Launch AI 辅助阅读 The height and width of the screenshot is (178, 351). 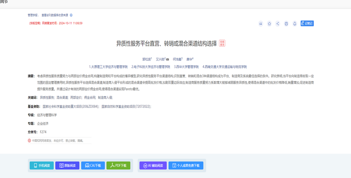click(x=154, y=165)
